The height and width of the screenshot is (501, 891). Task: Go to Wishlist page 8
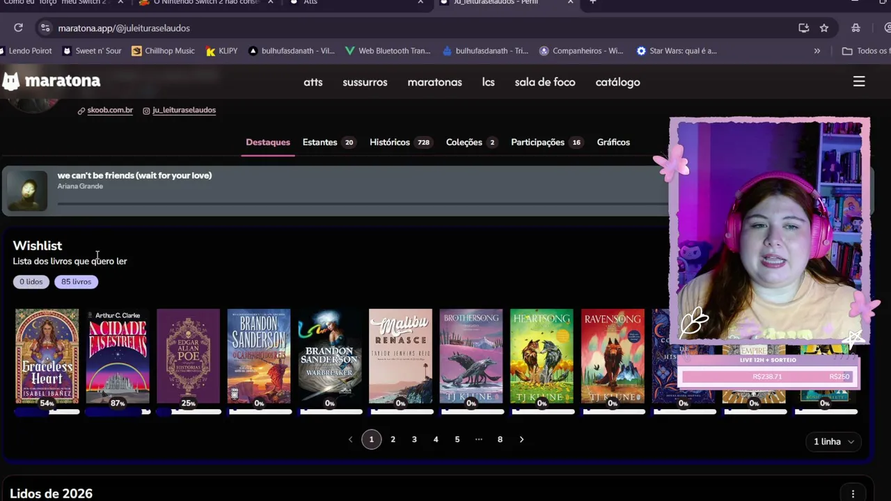click(x=500, y=440)
